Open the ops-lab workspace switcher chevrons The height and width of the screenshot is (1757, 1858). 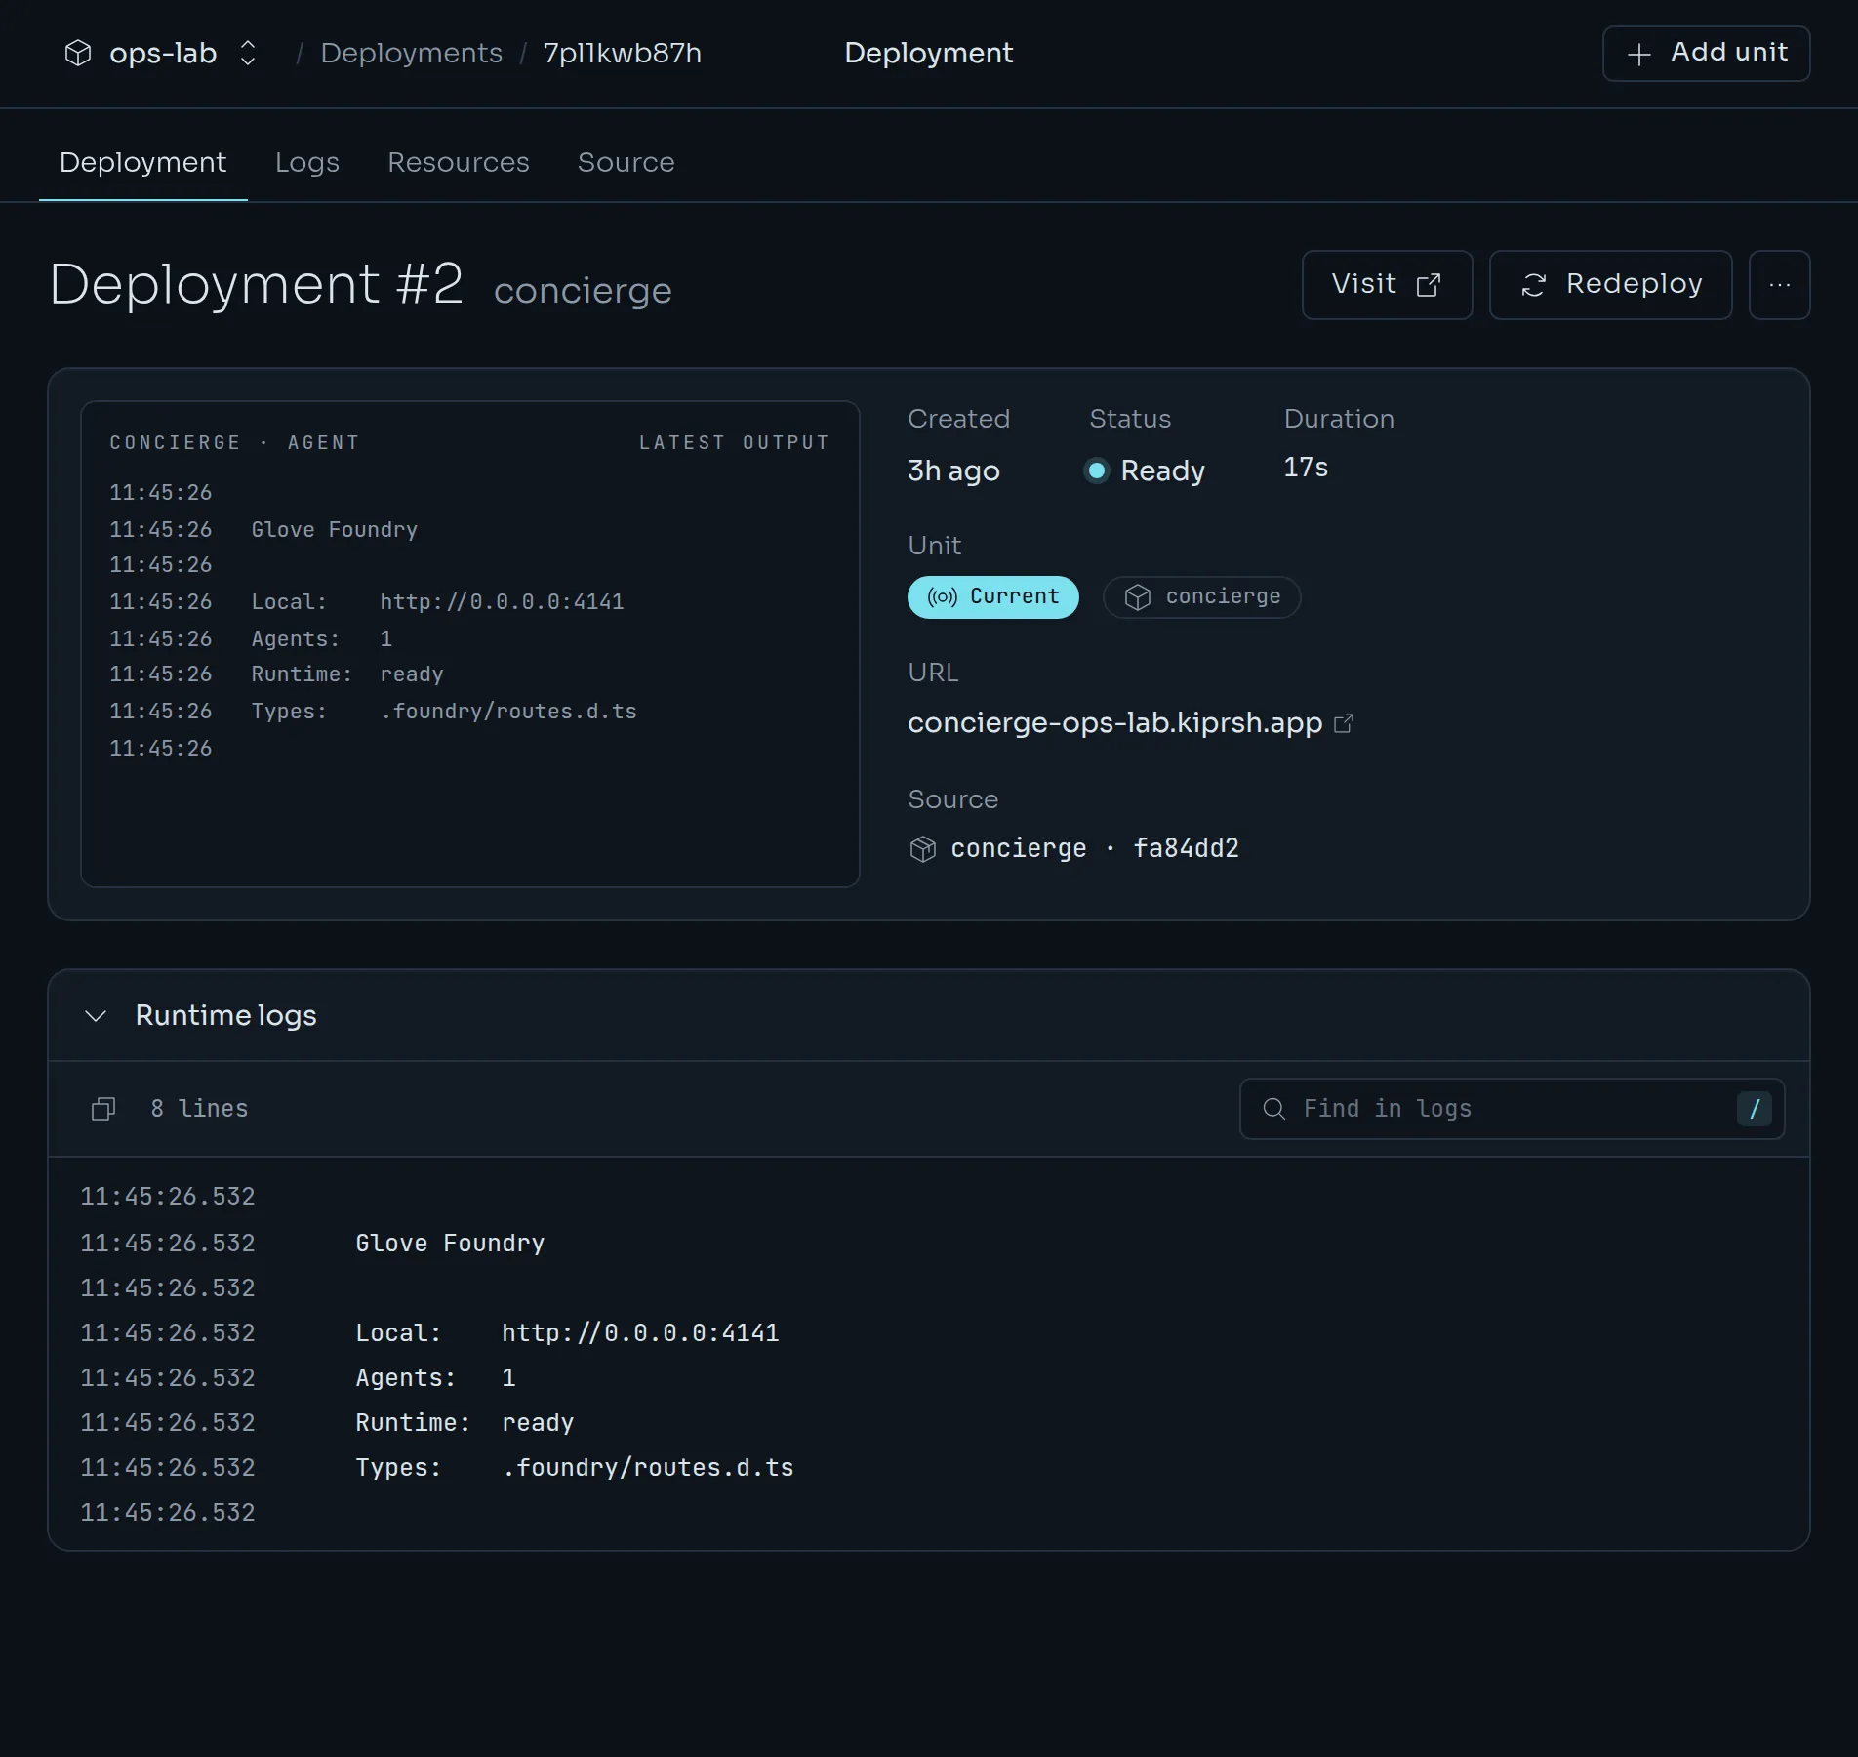pyautogui.click(x=248, y=53)
